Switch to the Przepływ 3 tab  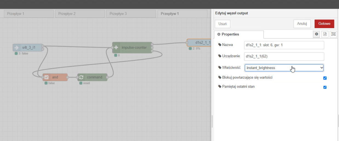(x=131, y=14)
